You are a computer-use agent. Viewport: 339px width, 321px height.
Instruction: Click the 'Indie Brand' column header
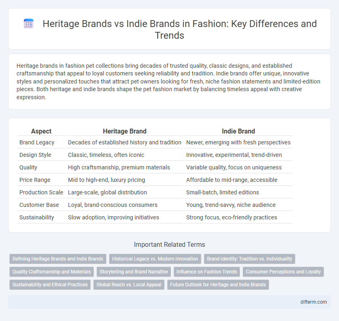(x=238, y=131)
